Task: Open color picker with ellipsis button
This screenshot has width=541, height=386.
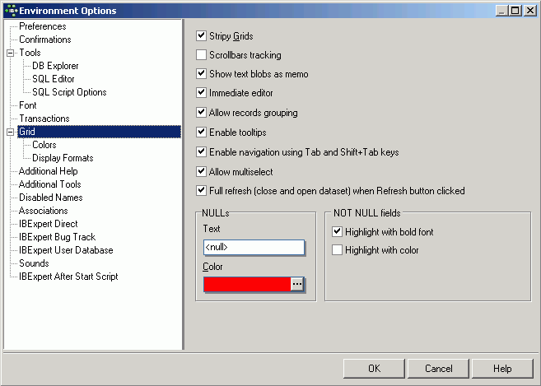Action: 297,284
